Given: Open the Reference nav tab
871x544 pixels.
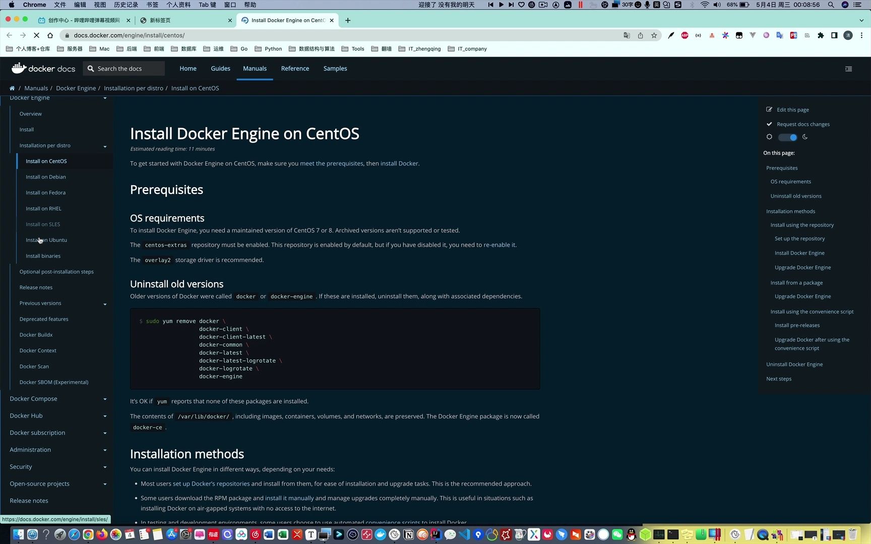Looking at the screenshot, I should [x=295, y=69].
